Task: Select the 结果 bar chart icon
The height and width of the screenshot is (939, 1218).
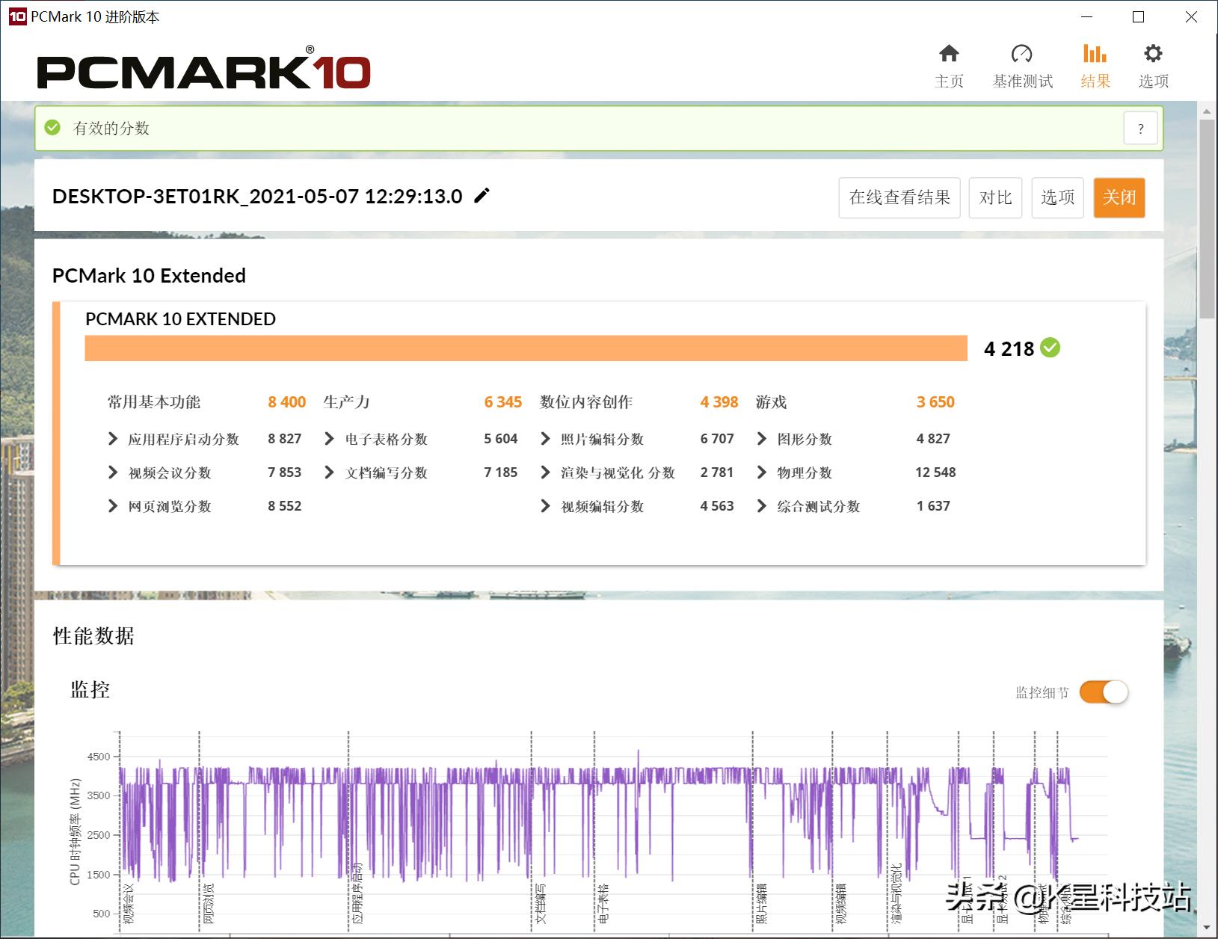Action: (x=1095, y=53)
